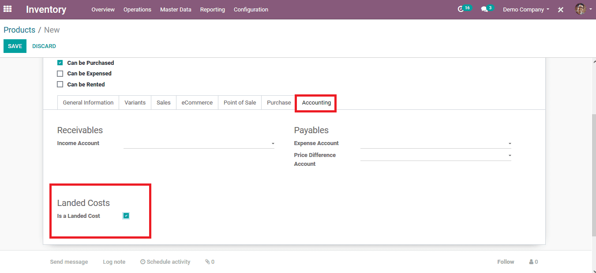Uncheck the Can be Purchased checkbox
The width and height of the screenshot is (596, 273).
tap(60, 63)
